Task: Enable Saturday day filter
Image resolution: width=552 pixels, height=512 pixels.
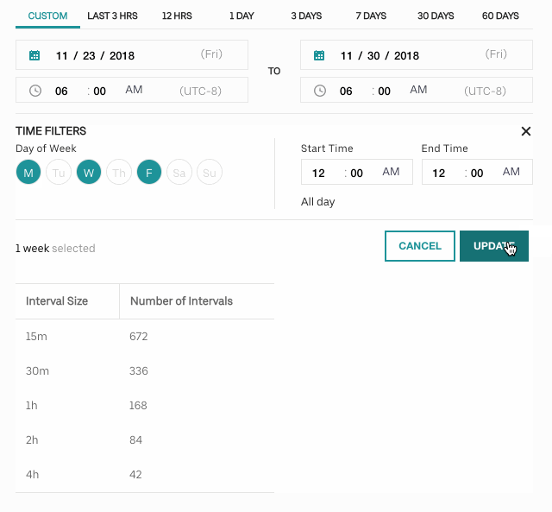Action: [x=179, y=173]
